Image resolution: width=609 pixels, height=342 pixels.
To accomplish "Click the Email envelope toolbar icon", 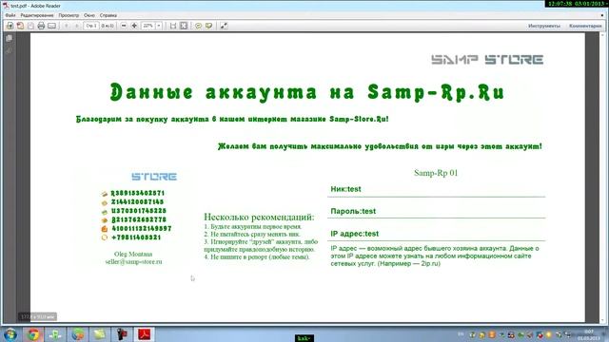I will point(51,26).
